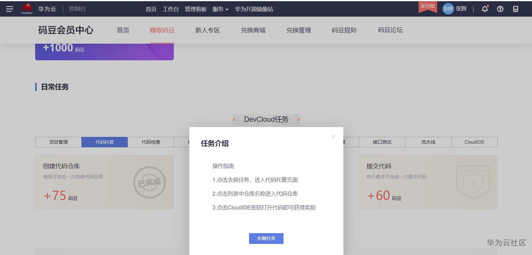Click the billing document icon in header
532x255 pixels.
click(516, 9)
